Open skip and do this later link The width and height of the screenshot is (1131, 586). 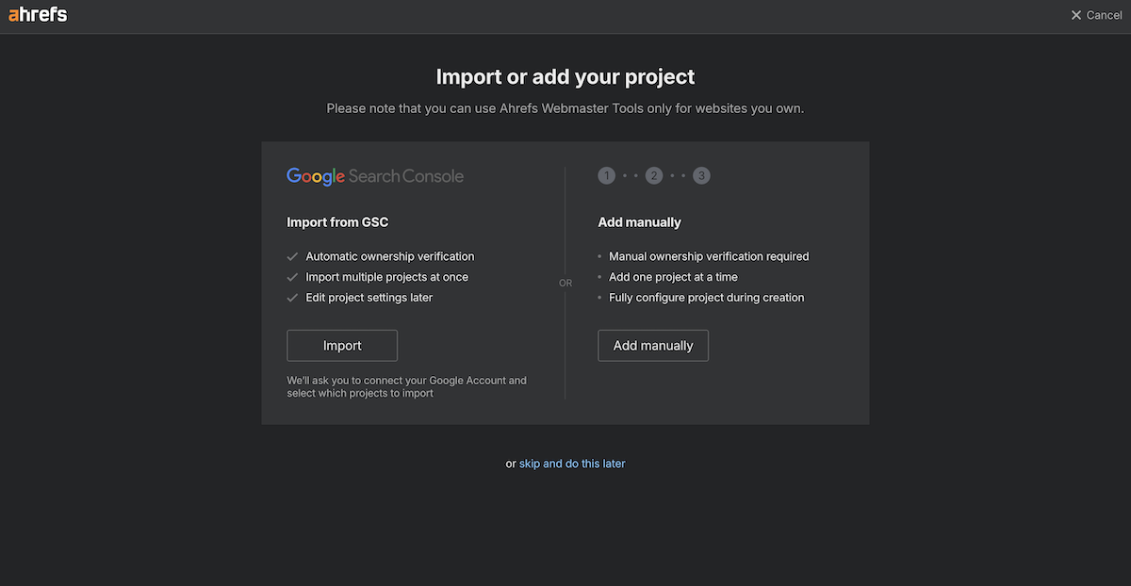tap(572, 464)
